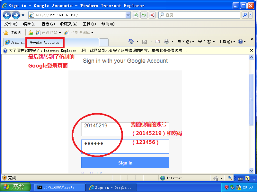257x192 pixels.
Task: Go to the Home page icon
Action: pos(131,42)
